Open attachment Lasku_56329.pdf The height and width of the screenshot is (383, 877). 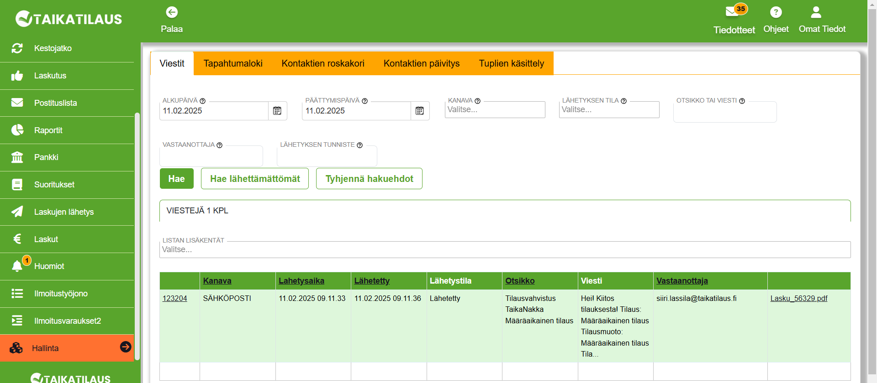point(799,298)
